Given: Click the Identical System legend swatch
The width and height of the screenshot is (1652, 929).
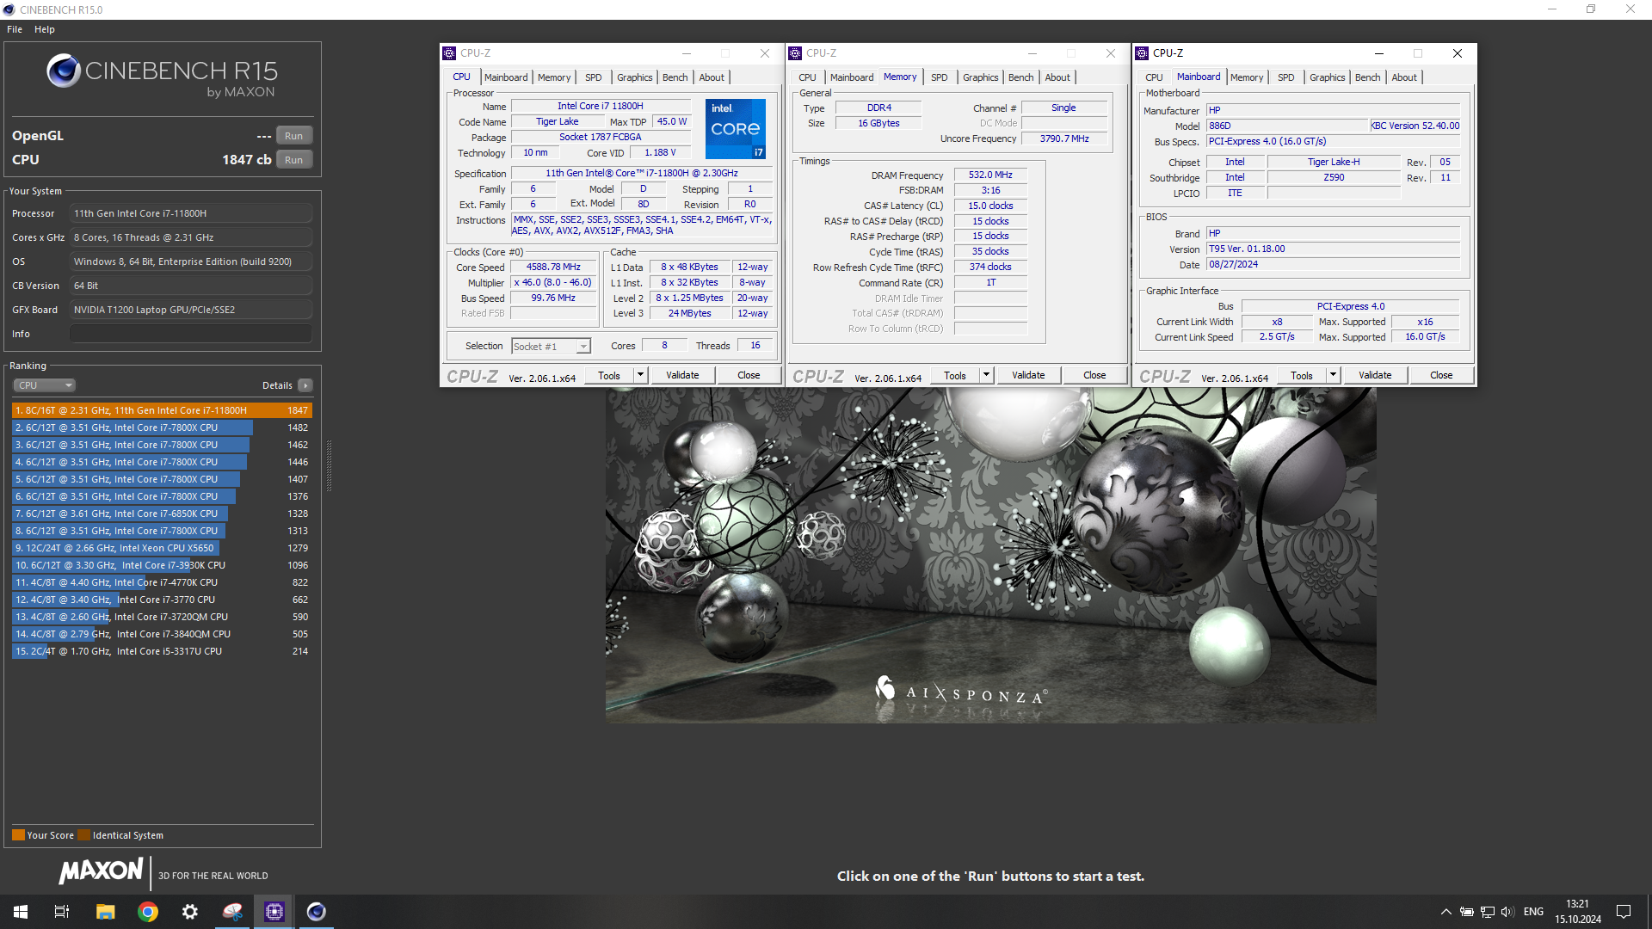Looking at the screenshot, I should tap(83, 835).
